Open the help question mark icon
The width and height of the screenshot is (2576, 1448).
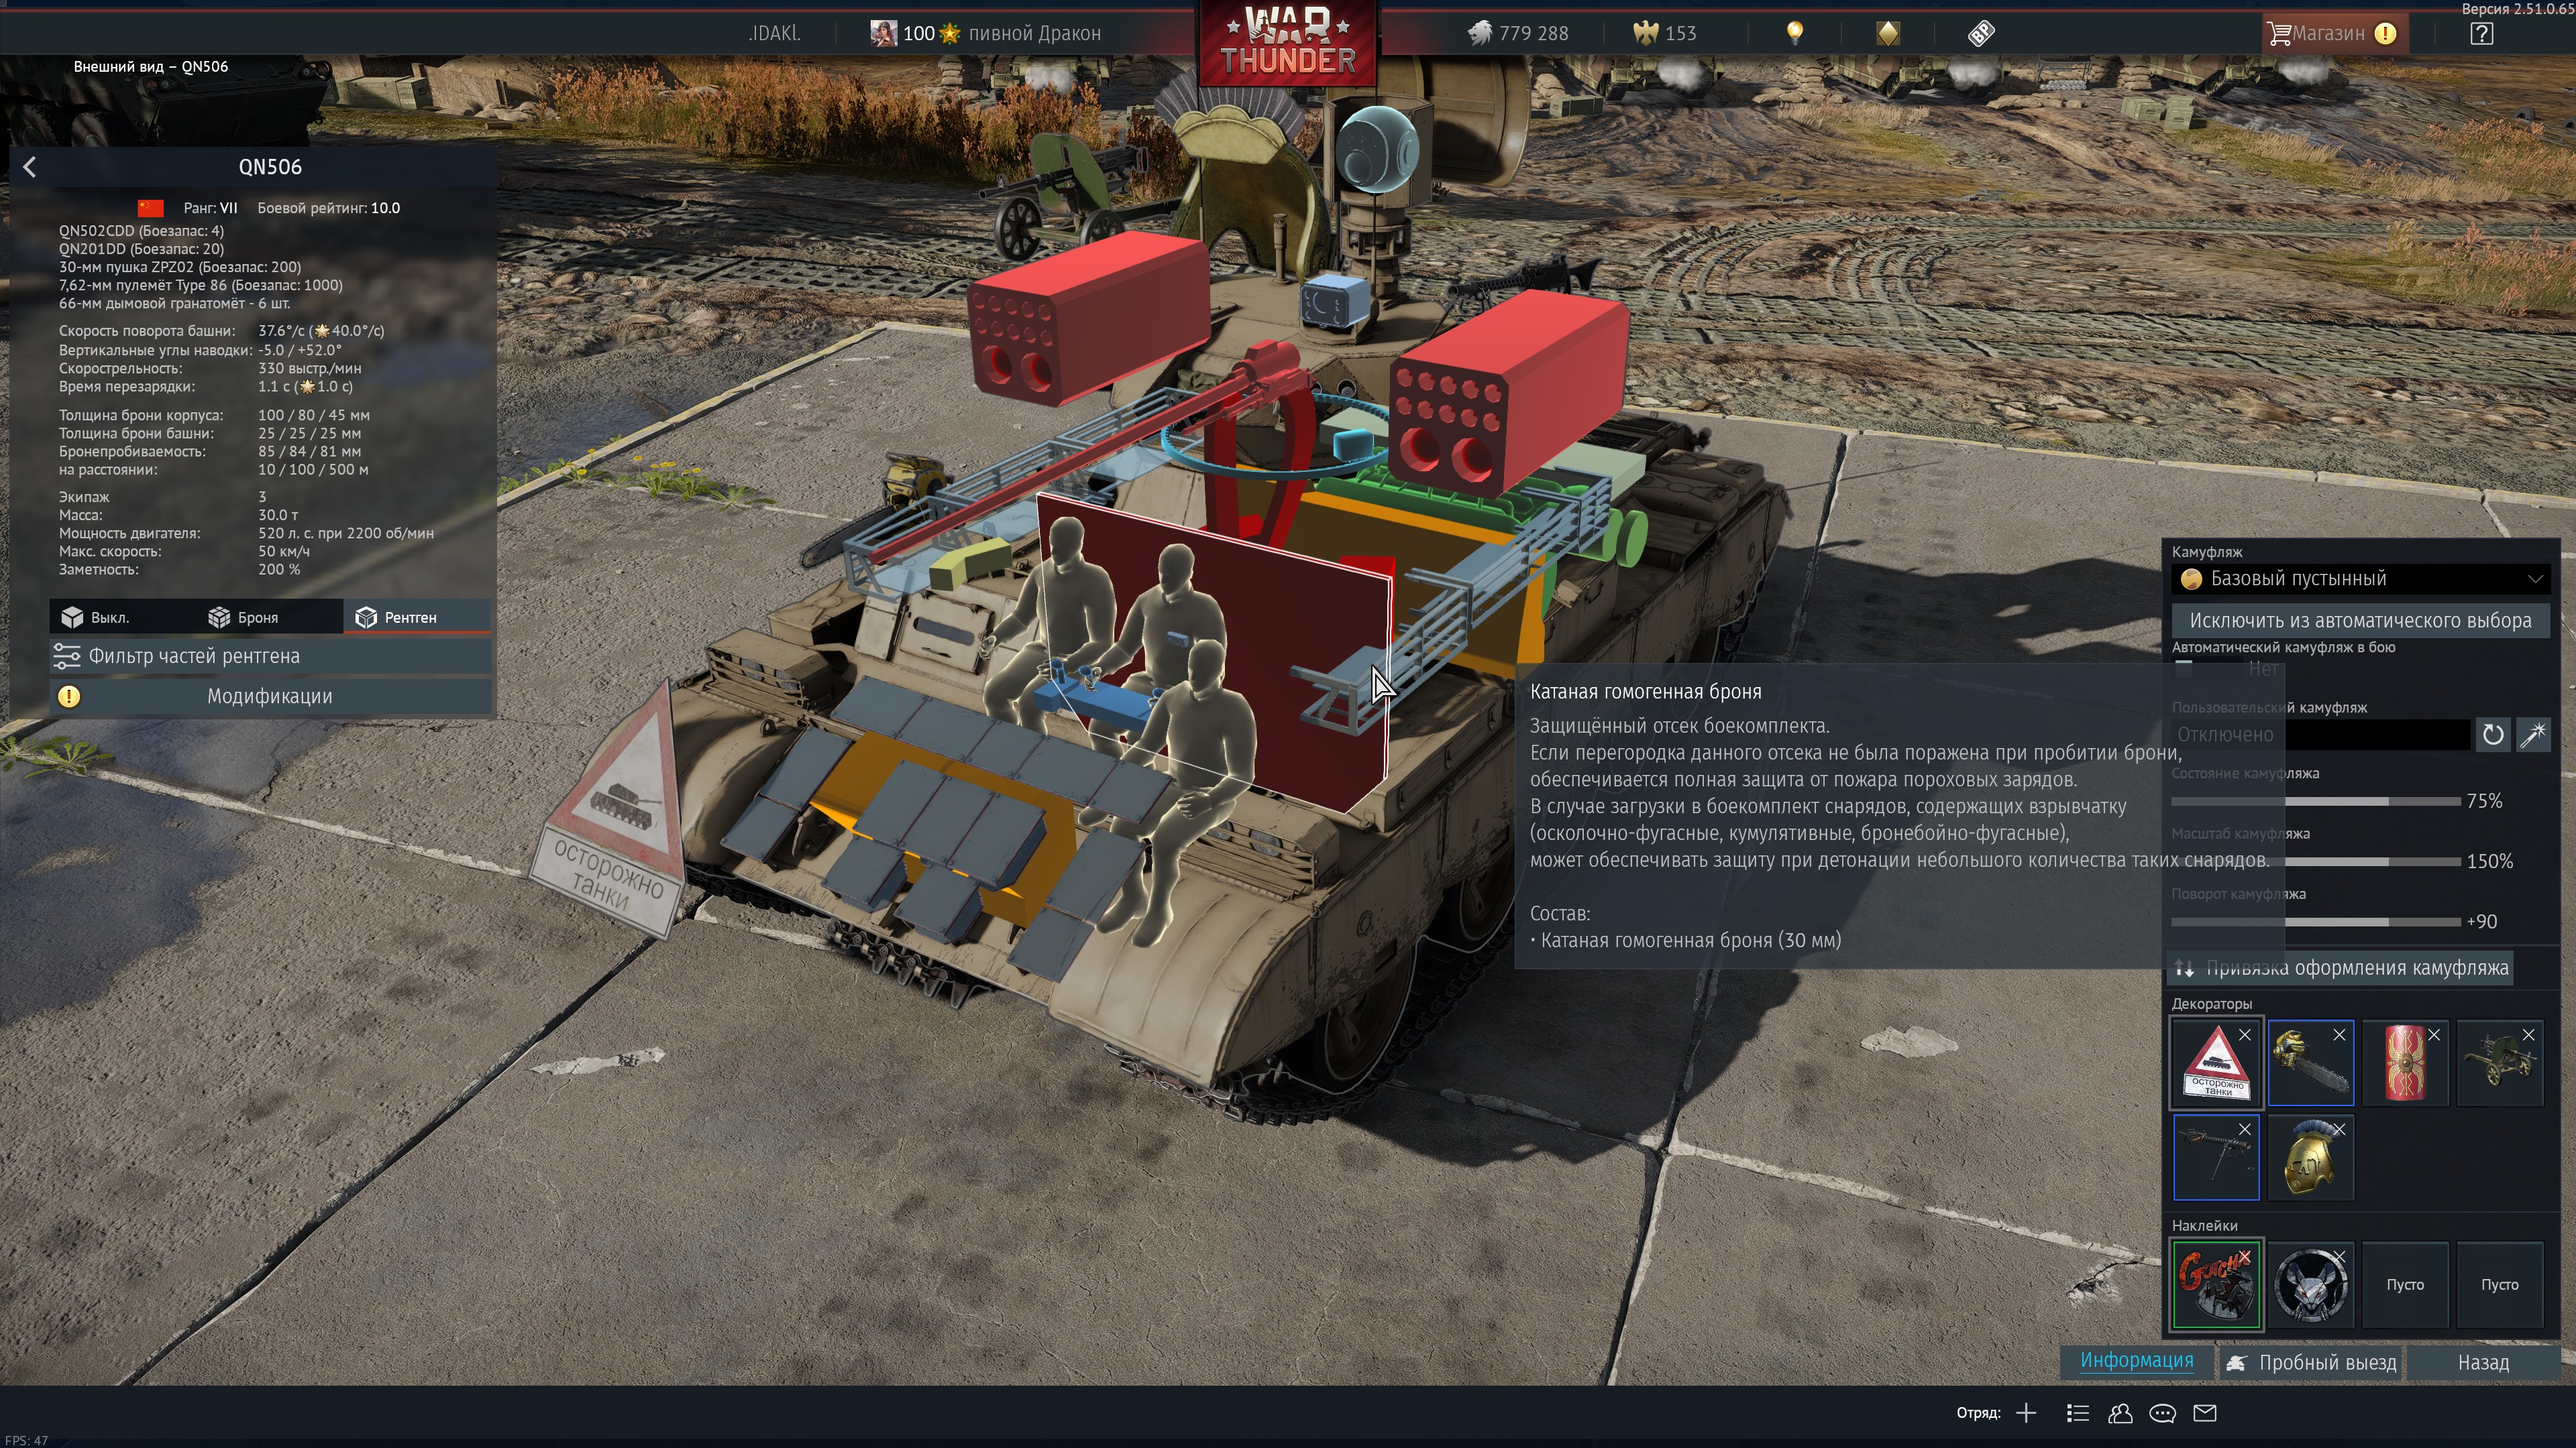point(2481,33)
